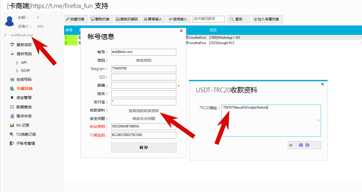Click the 专属对接 globe icon
Viewport: 362px width, 192px height.
coord(12,88)
